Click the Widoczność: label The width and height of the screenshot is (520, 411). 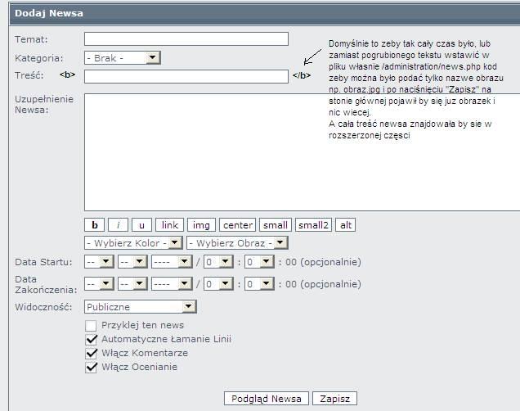[x=43, y=307]
